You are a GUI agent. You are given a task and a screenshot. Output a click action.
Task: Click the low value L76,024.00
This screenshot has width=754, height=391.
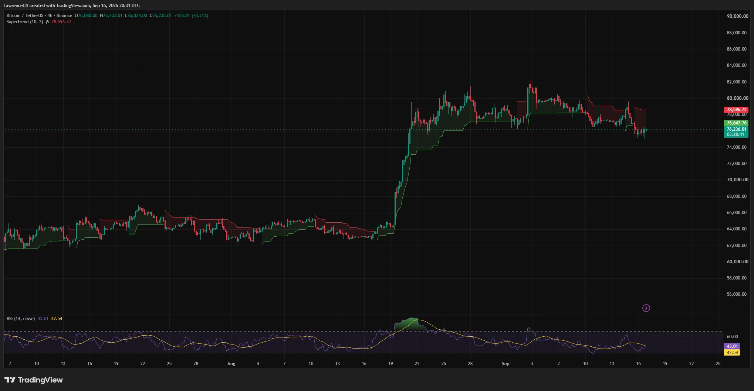pyautogui.click(x=136, y=16)
